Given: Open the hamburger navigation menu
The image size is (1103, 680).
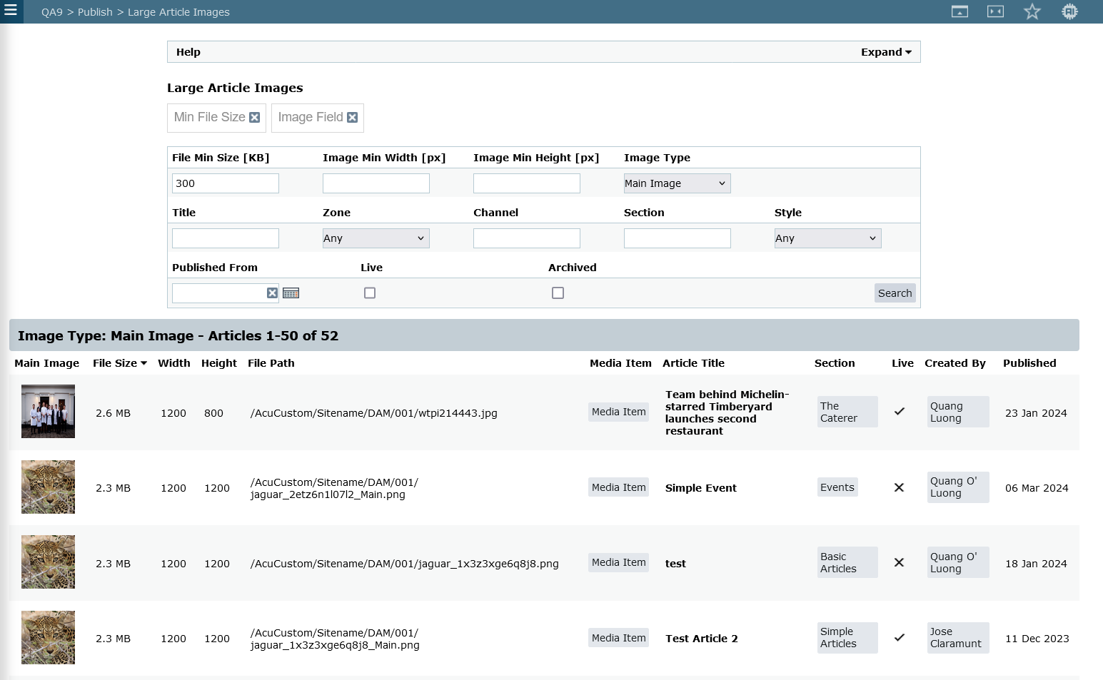Looking at the screenshot, I should pos(11,11).
